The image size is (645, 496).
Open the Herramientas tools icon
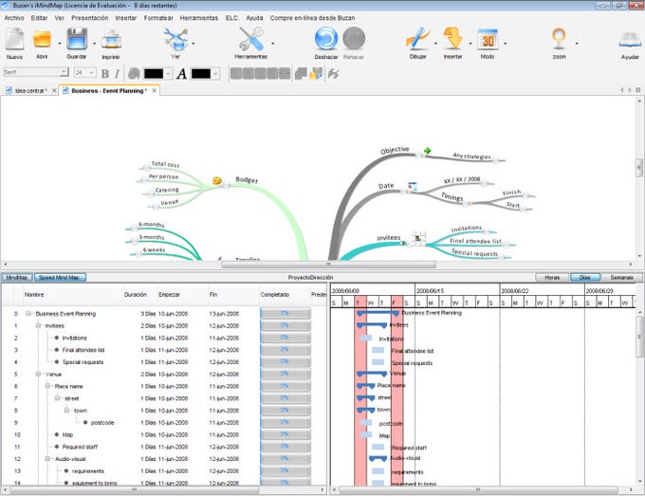251,39
